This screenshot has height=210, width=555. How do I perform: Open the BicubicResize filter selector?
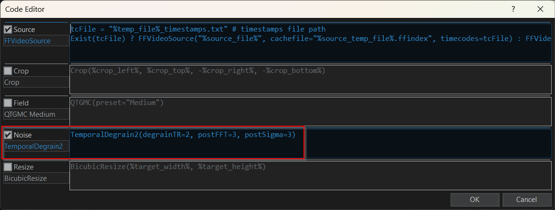coord(36,178)
